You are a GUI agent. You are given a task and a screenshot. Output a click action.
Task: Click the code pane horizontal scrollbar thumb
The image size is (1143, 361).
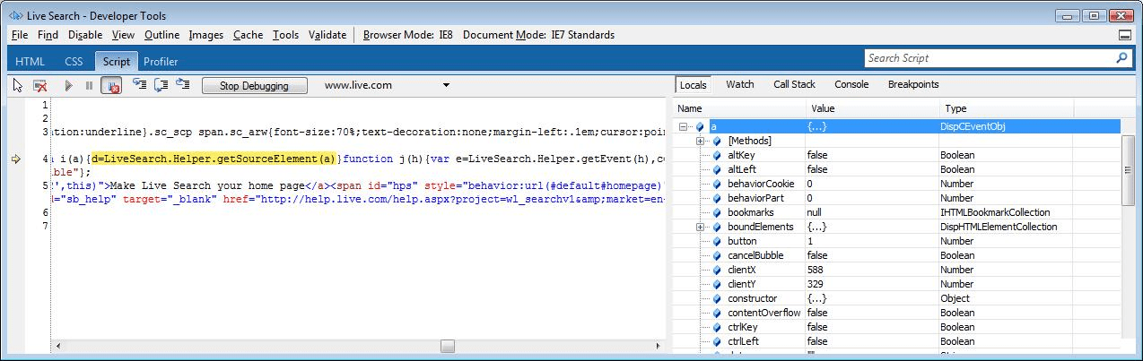(447, 346)
